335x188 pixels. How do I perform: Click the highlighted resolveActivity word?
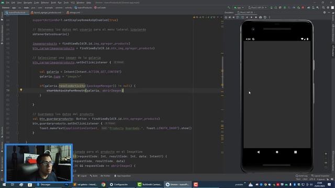click(x=72, y=86)
